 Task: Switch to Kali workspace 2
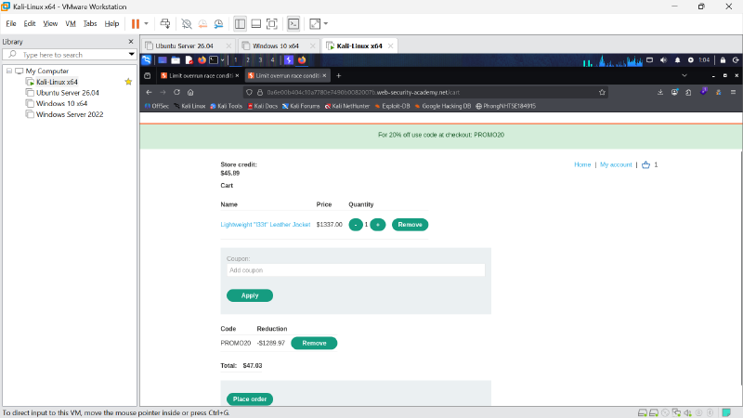coord(248,60)
